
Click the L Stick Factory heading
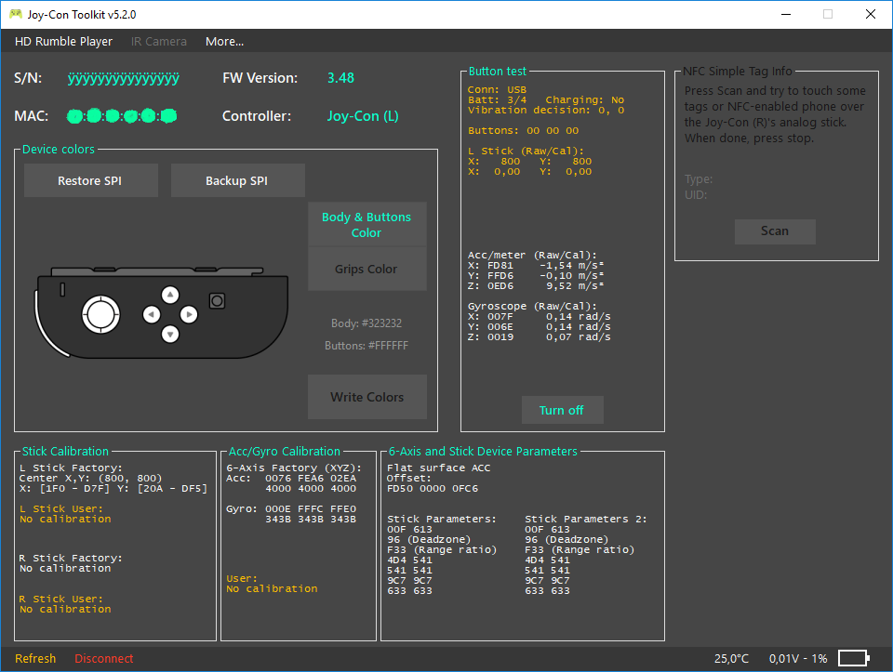(71, 468)
